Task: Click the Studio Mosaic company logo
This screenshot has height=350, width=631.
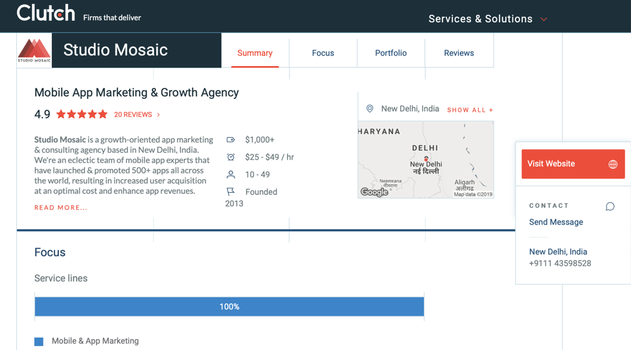Action: [34, 50]
